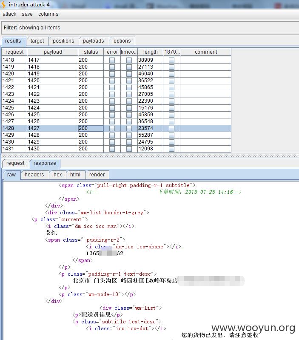
Task: Sort by the status column header
Action: tap(91, 52)
